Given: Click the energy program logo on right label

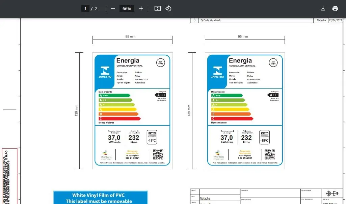Looking at the screenshot, I should click(219, 155).
